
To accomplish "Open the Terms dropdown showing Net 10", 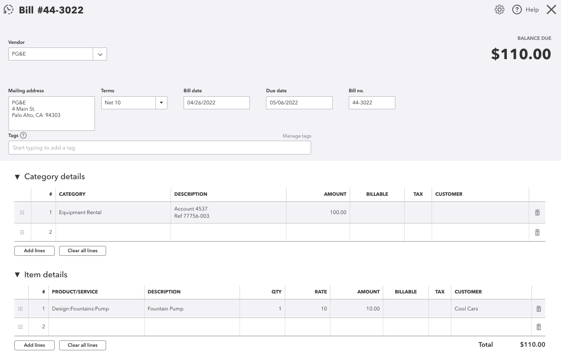I will click(x=161, y=103).
